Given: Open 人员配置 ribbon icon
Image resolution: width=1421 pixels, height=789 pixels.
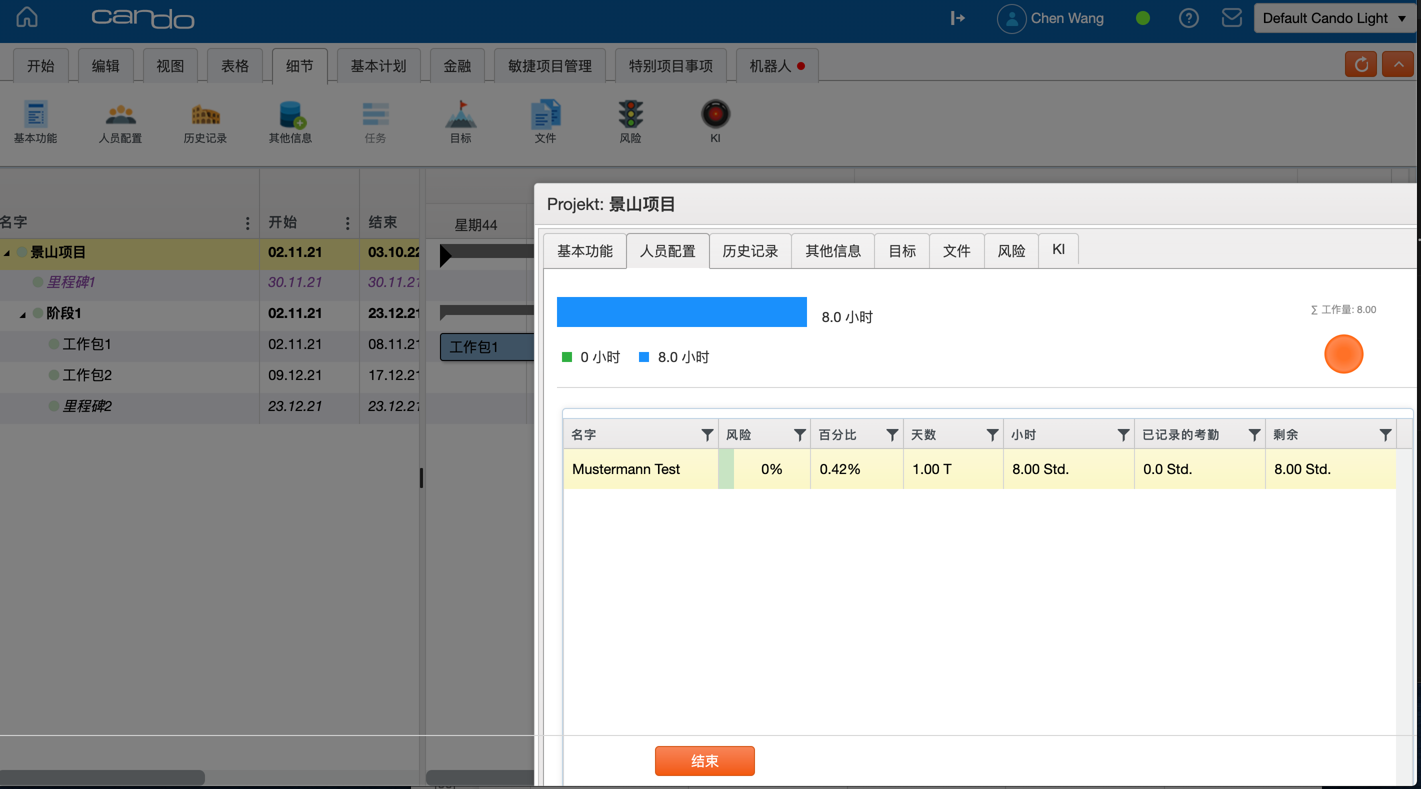Looking at the screenshot, I should (x=120, y=122).
